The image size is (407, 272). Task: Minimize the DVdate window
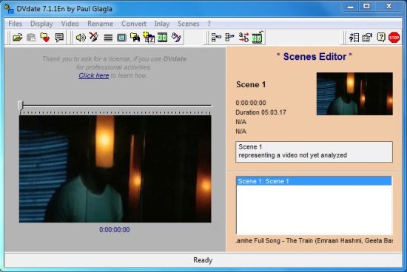tap(351, 6)
